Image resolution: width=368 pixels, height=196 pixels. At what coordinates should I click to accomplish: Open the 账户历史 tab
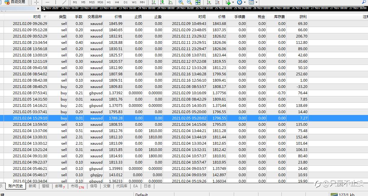coord(15,186)
